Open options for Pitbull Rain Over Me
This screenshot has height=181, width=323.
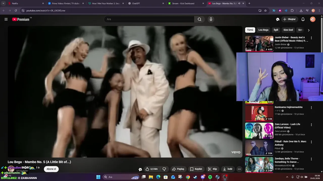[311, 142]
